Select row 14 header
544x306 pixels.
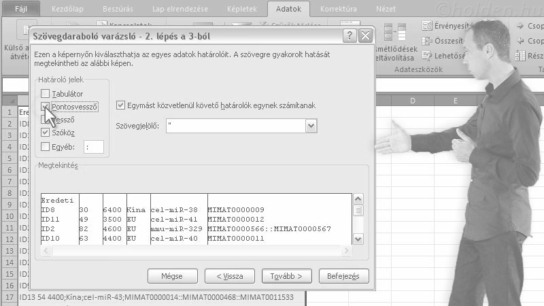[10, 262]
